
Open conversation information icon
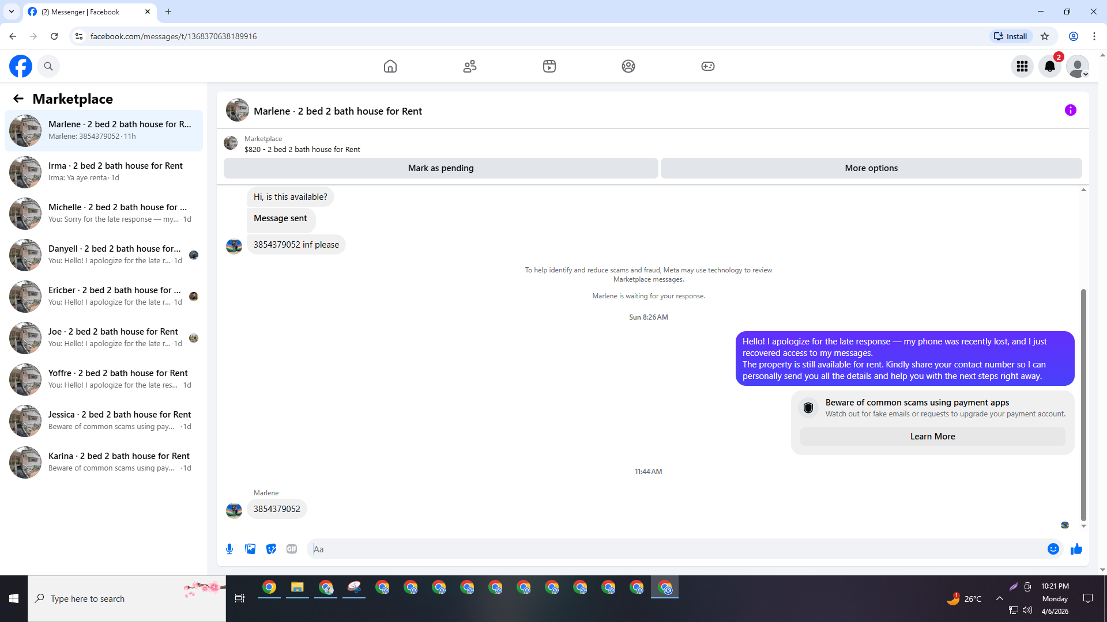[x=1071, y=110]
